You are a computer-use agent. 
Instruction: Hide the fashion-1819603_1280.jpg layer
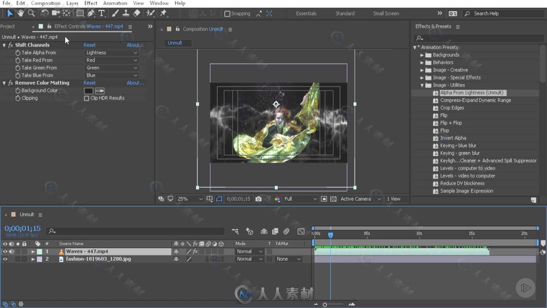5,259
